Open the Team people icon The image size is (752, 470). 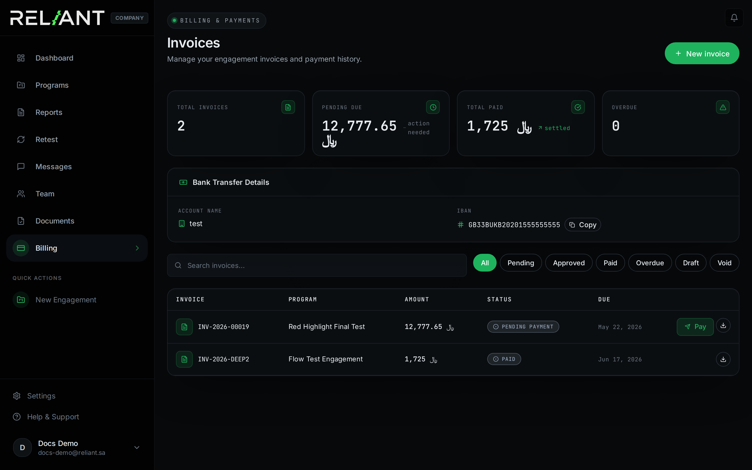pos(21,194)
